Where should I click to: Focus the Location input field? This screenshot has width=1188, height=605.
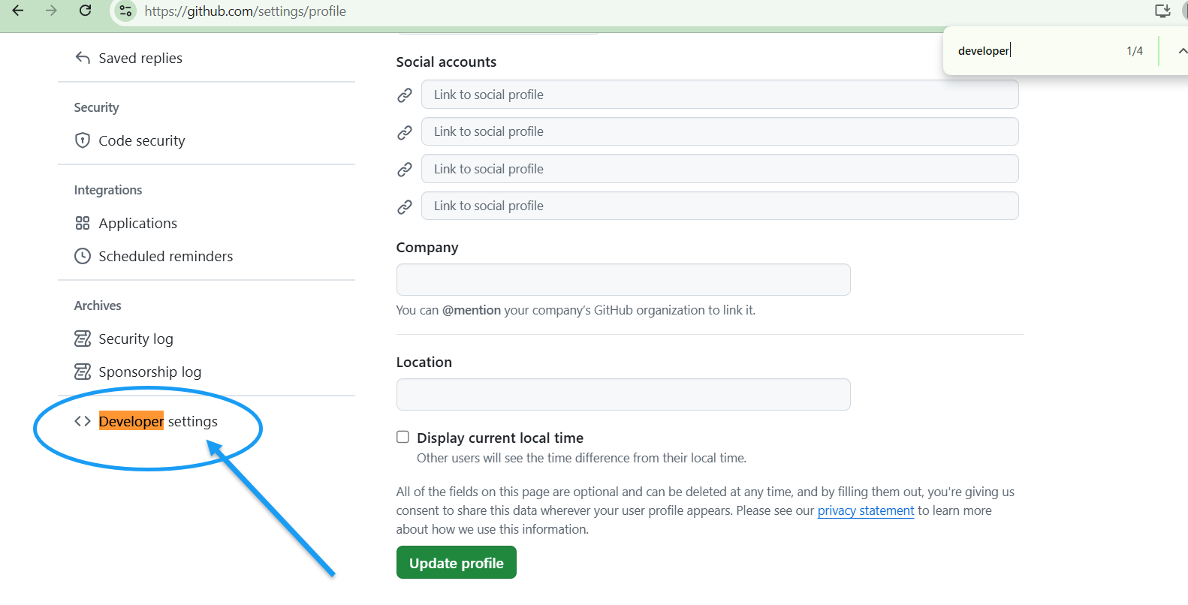623,395
